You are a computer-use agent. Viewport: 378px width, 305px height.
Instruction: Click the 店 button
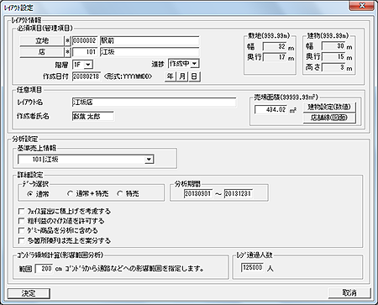pos(42,52)
